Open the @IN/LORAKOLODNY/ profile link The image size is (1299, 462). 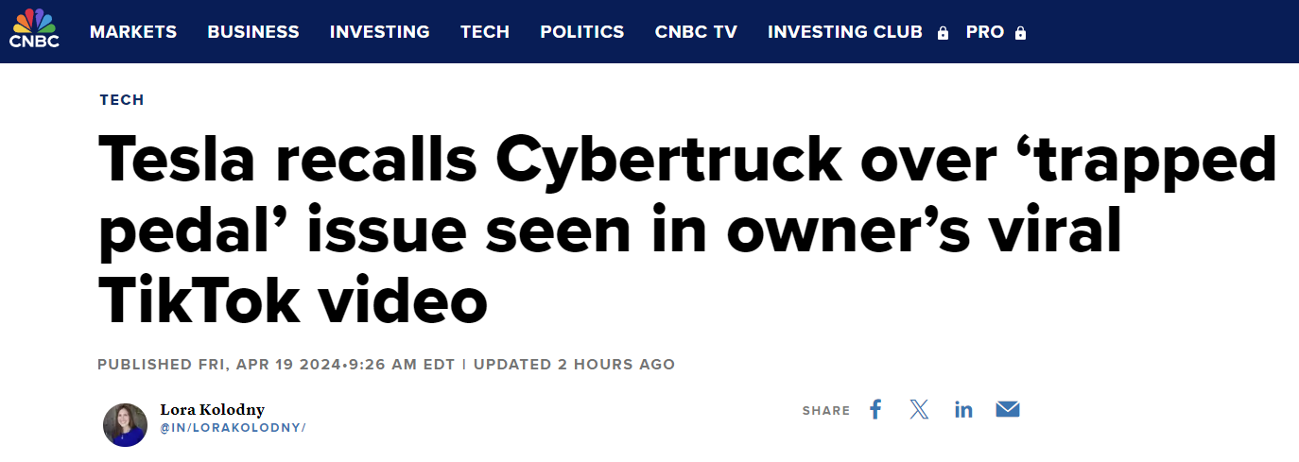(x=233, y=428)
